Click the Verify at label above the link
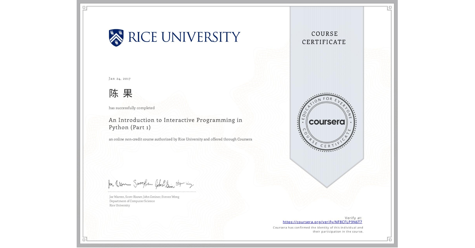Viewport: 475px width, 248px height. 353,218
